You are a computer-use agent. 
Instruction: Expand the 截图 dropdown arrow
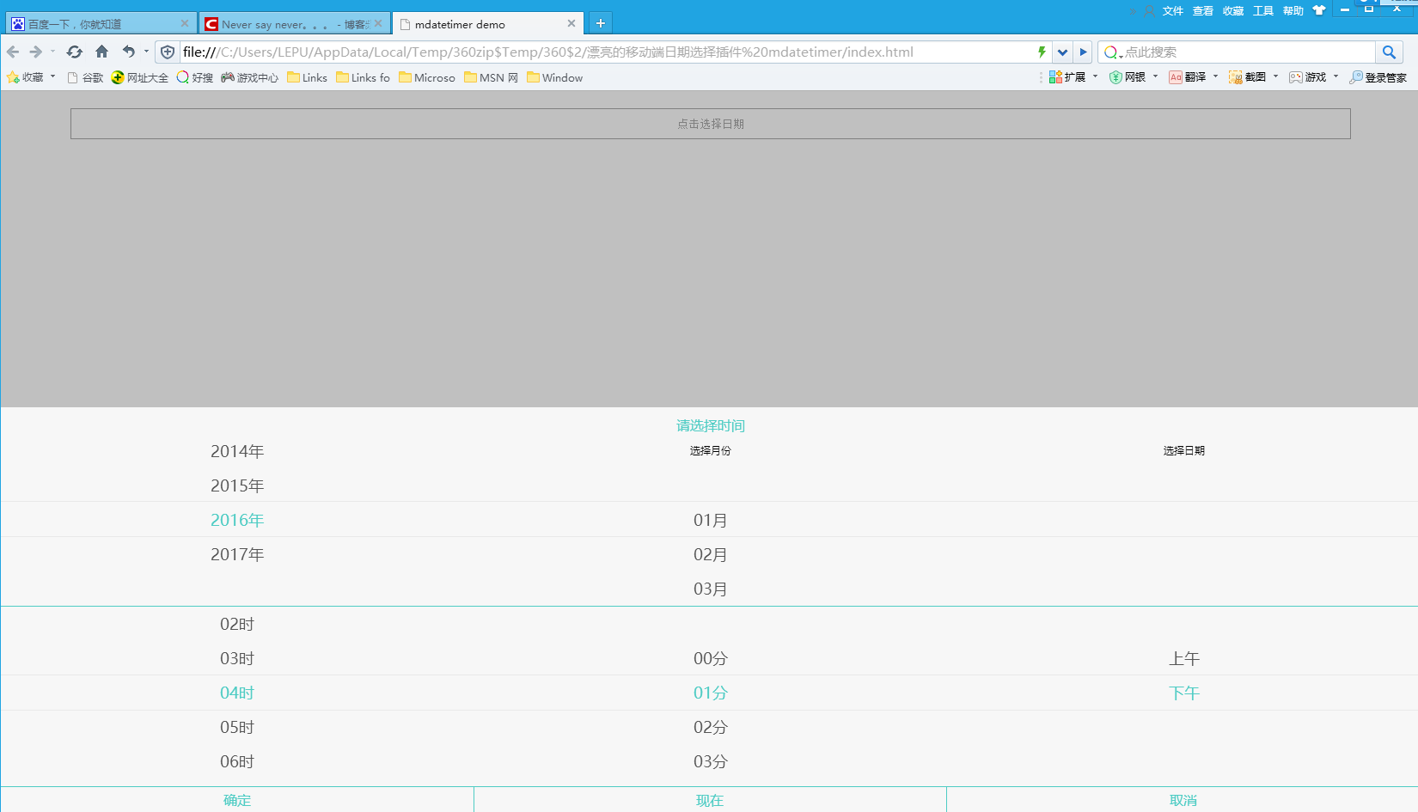click(x=1275, y=76)
